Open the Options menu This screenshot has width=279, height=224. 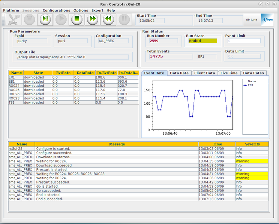(81, 10)
